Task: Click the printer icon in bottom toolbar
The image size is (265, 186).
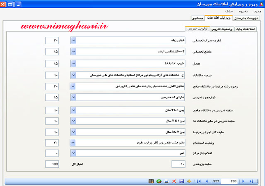Action: tap(166, 181)
